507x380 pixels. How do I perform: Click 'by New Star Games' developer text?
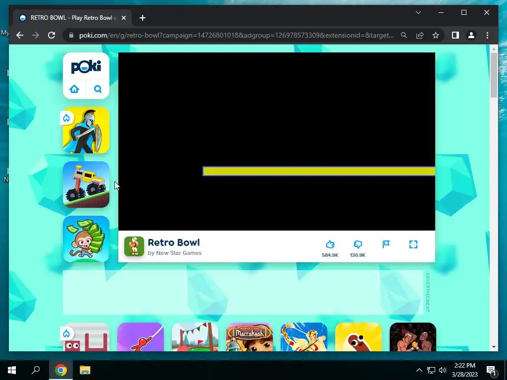pos(175,253)
